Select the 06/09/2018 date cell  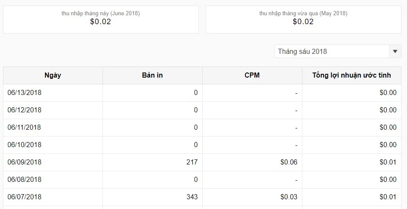(25, 162)
